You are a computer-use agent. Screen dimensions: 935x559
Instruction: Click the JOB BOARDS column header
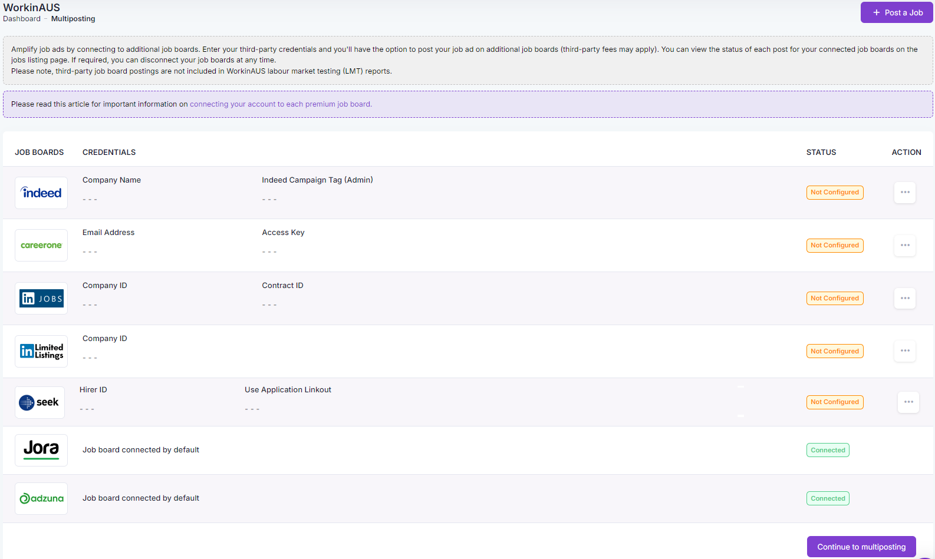tap(39, 153)
